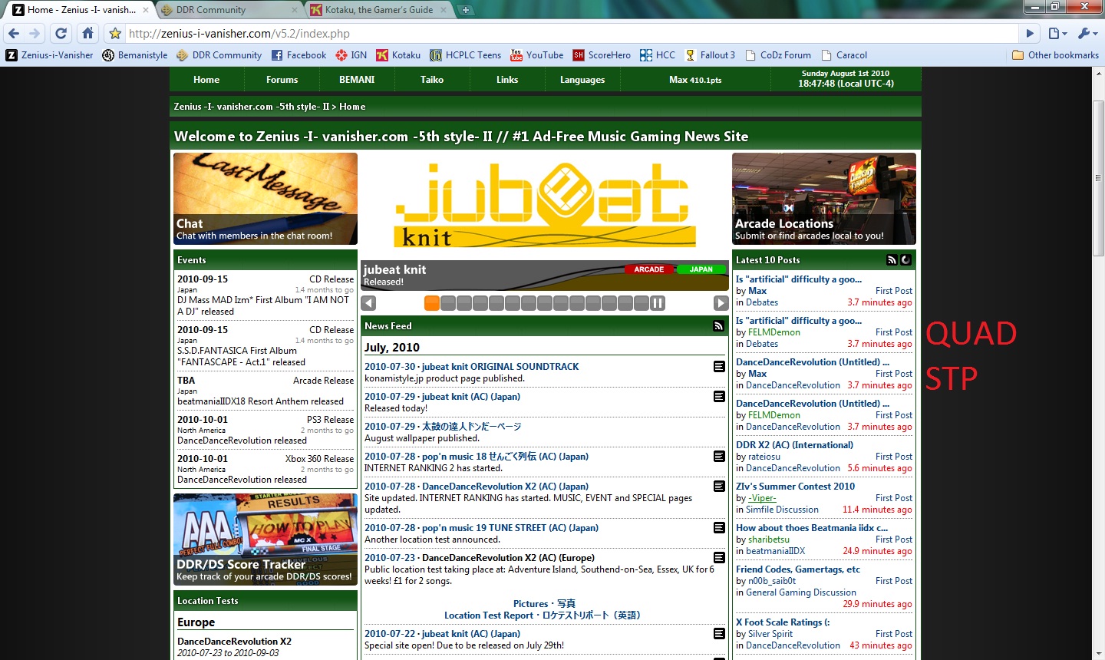Open the Taiko site menu

432,80
